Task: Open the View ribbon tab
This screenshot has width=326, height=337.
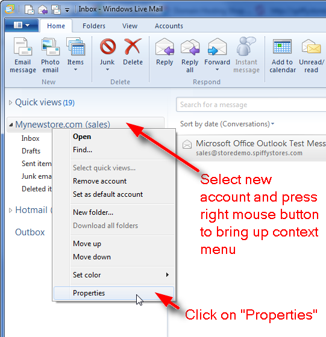Action: pyautogui.click(x=130, y=26)
